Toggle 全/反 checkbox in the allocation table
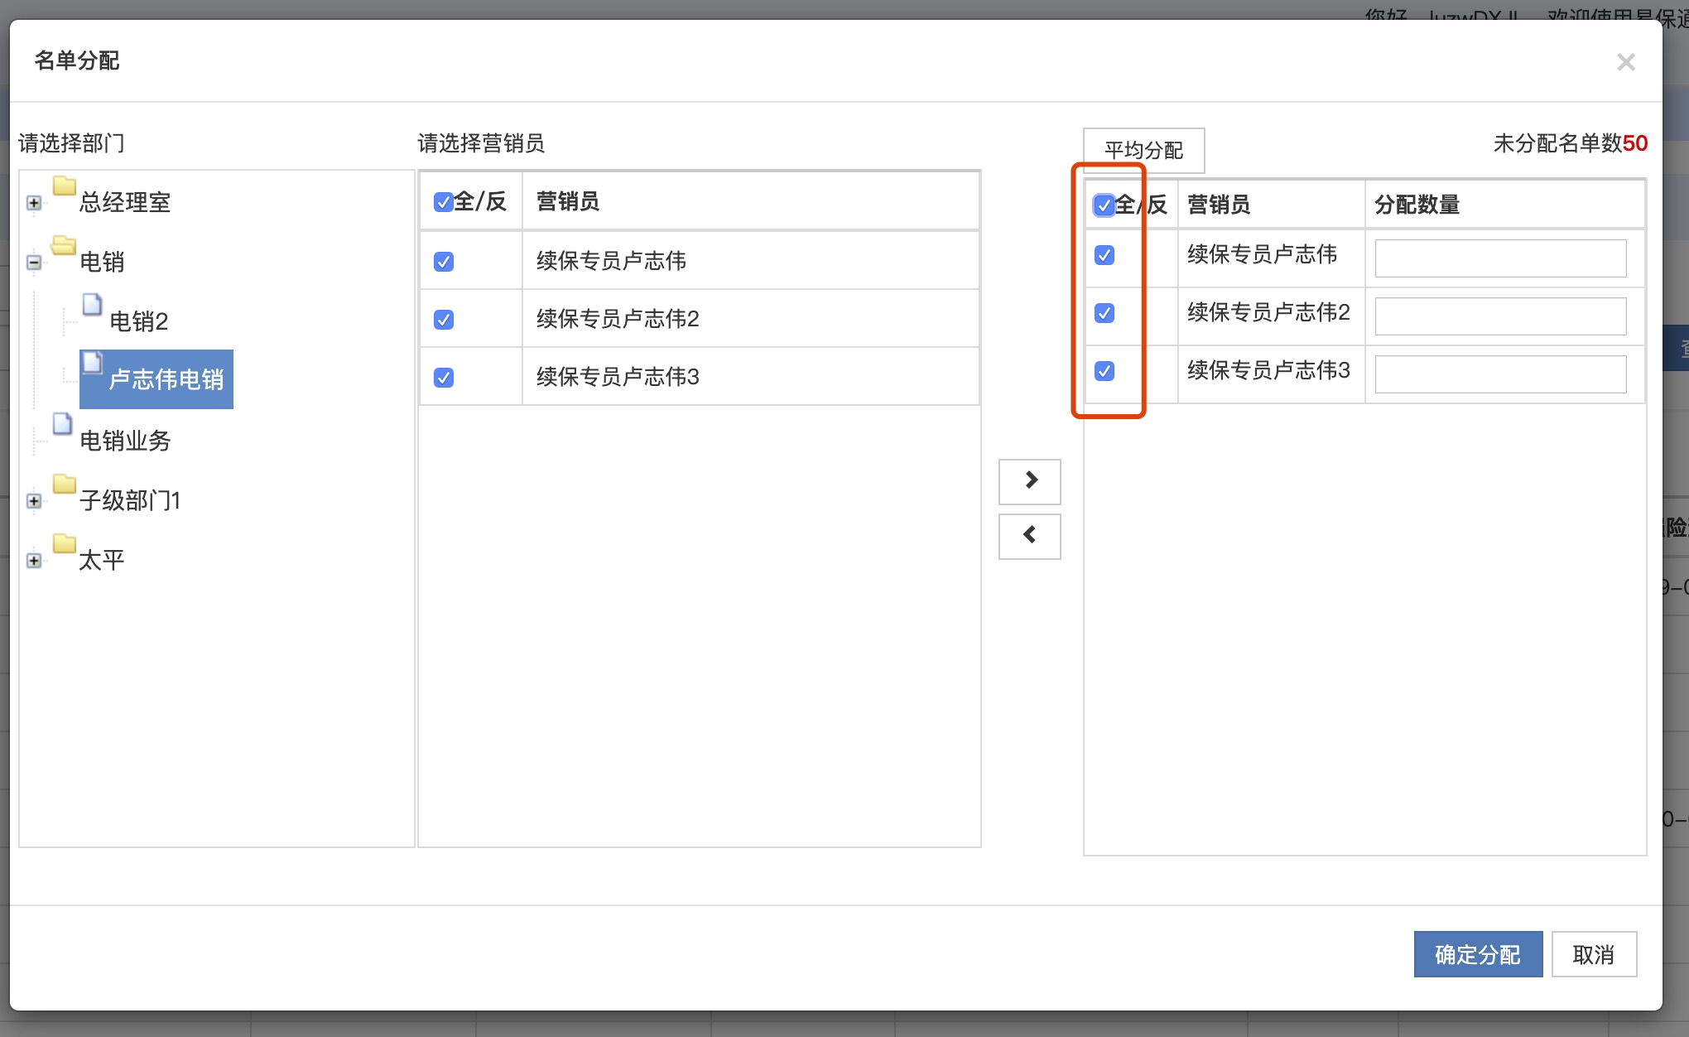This screenshot has width=1689, height=1037. [x=1104, y=205]
